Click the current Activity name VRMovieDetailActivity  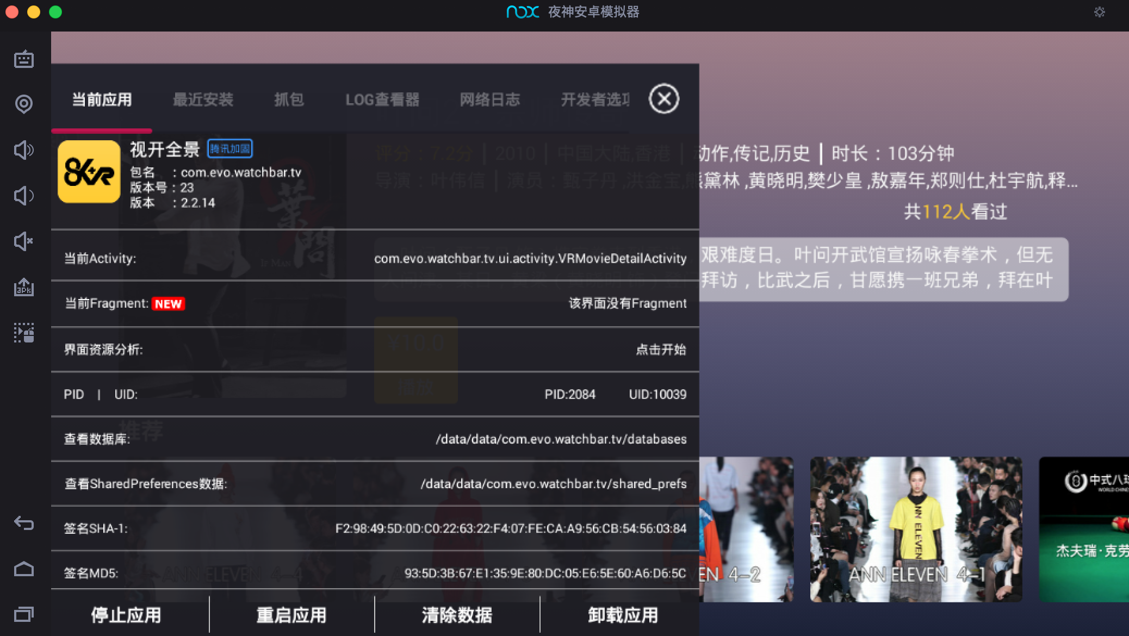point(530,258)
